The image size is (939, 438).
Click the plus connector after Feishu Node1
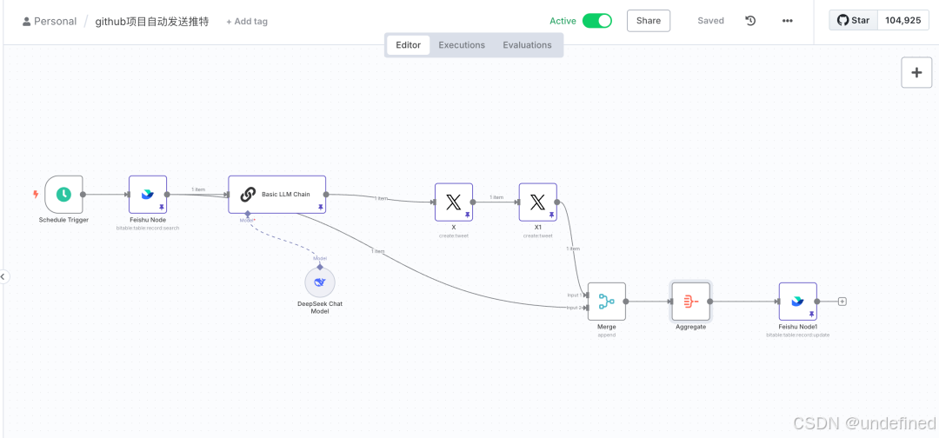point(842,302)
